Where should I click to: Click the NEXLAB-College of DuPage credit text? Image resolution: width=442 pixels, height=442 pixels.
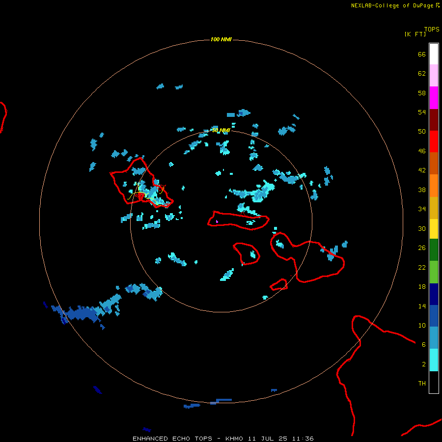coord(392,5)
